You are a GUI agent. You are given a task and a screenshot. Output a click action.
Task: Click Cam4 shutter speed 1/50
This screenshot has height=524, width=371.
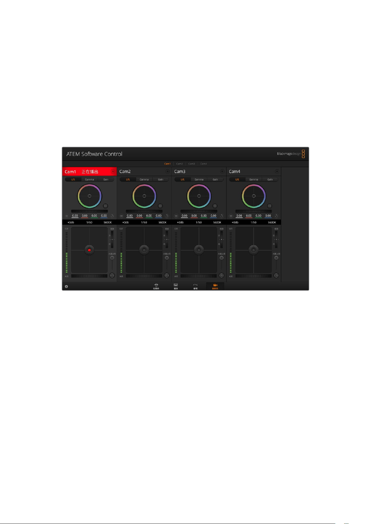coord(254,222)
